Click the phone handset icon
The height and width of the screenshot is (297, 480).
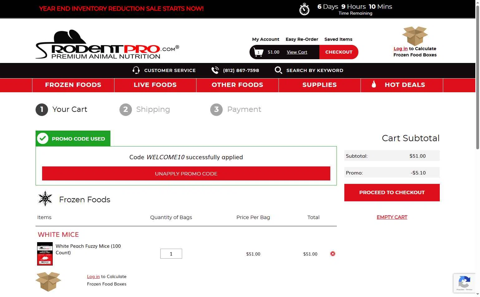pyautogui.click(x=215, y=70)
